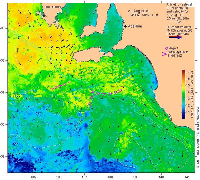Screen dimensions: 200x180
Task: Click the cyan 200 1000m contour legend line
Action: coord(48,10)
